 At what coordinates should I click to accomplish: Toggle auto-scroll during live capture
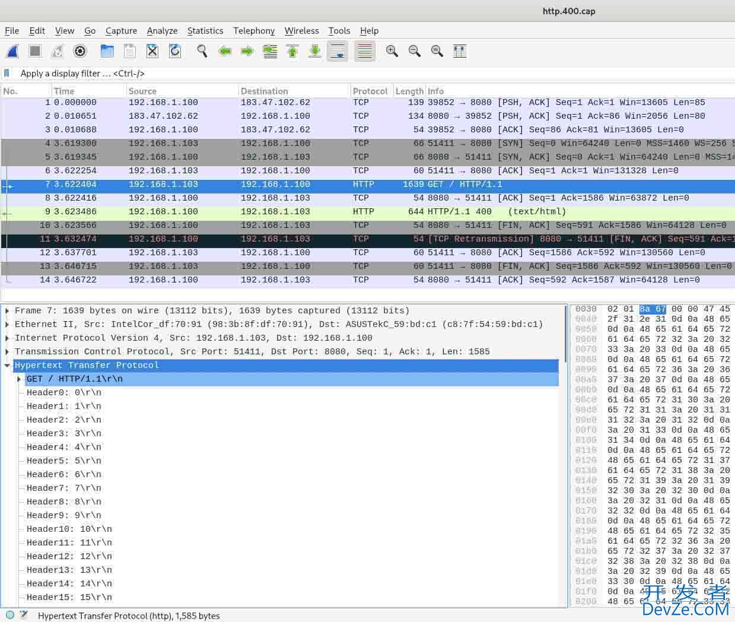338,52
